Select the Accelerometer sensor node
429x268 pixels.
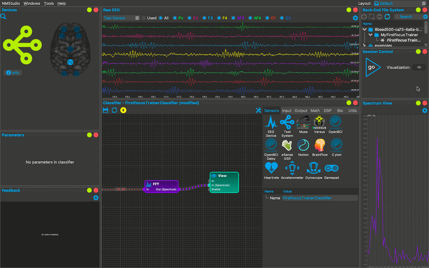292,171
